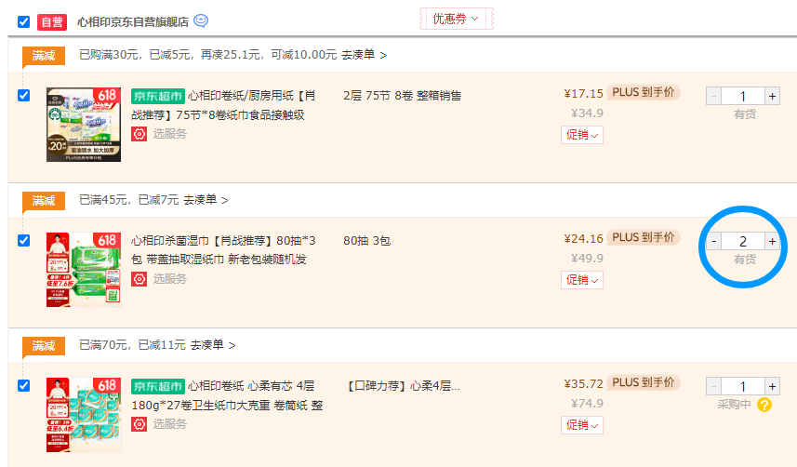Open the 心相印京东自营旗舰店 store link

(x=133, y=22)
